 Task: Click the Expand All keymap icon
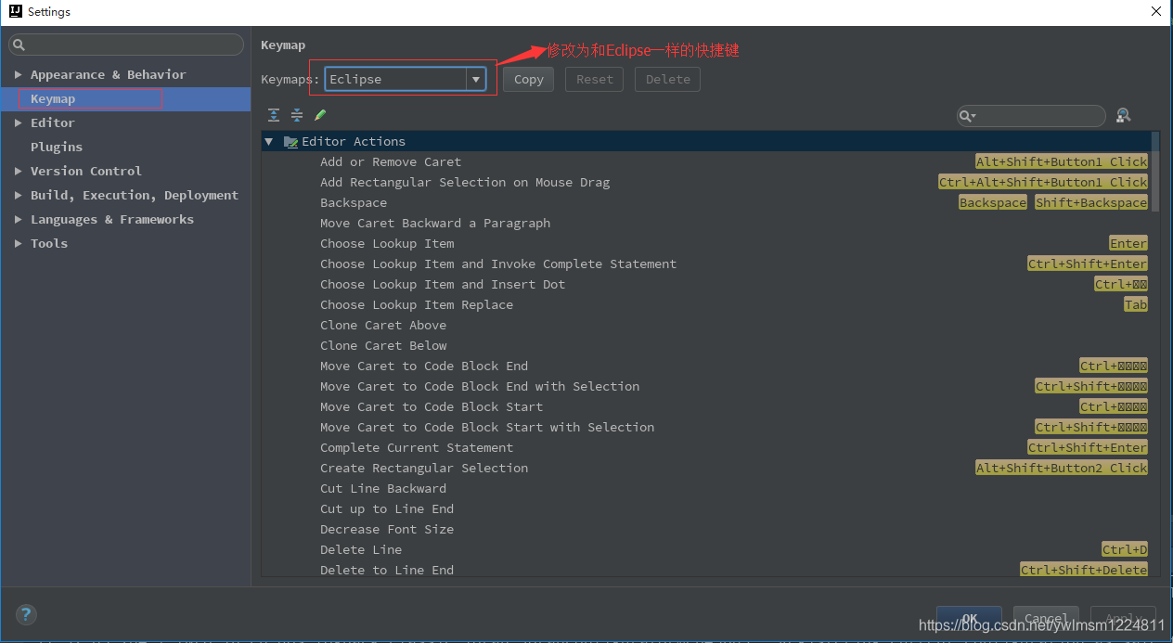[x=274, y=115]
